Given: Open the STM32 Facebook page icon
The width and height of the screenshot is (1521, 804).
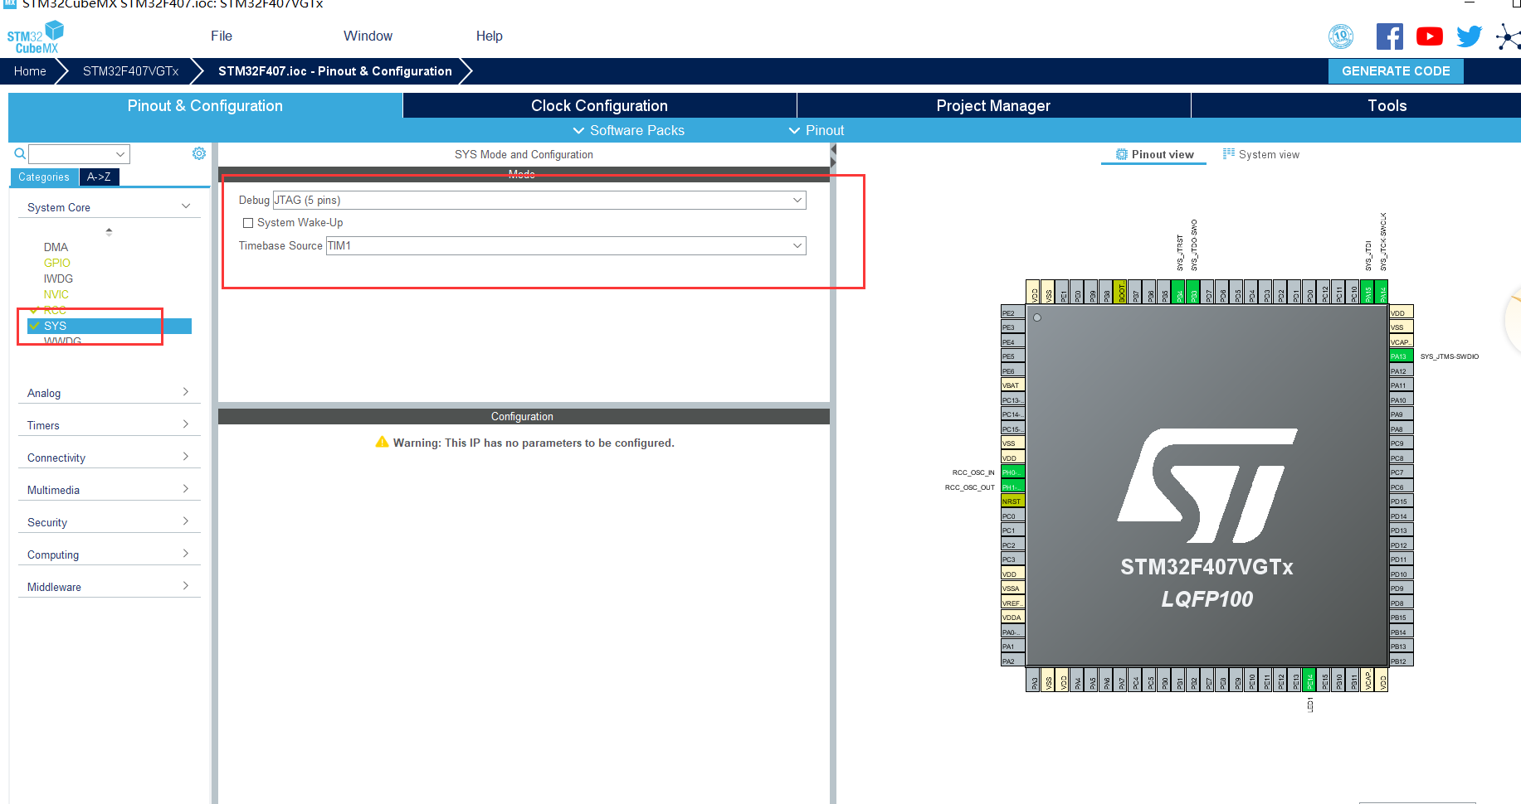Looking at the screenshot, I should (1390, 36).
